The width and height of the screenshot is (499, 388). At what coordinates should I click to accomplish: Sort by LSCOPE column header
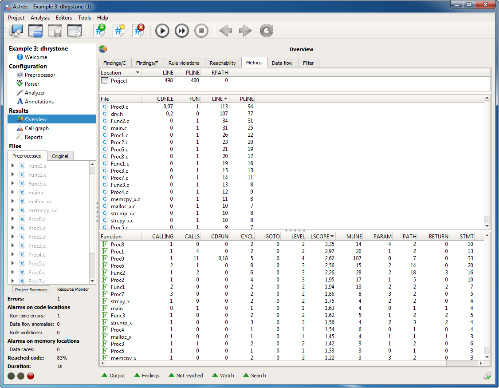[x=322, y=236]
